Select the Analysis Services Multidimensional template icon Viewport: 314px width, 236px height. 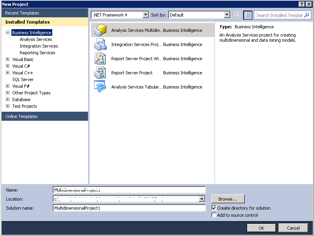point(100,30)
